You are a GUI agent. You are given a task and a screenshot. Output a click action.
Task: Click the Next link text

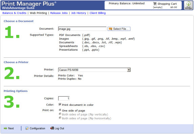click(x=11, y=128)
